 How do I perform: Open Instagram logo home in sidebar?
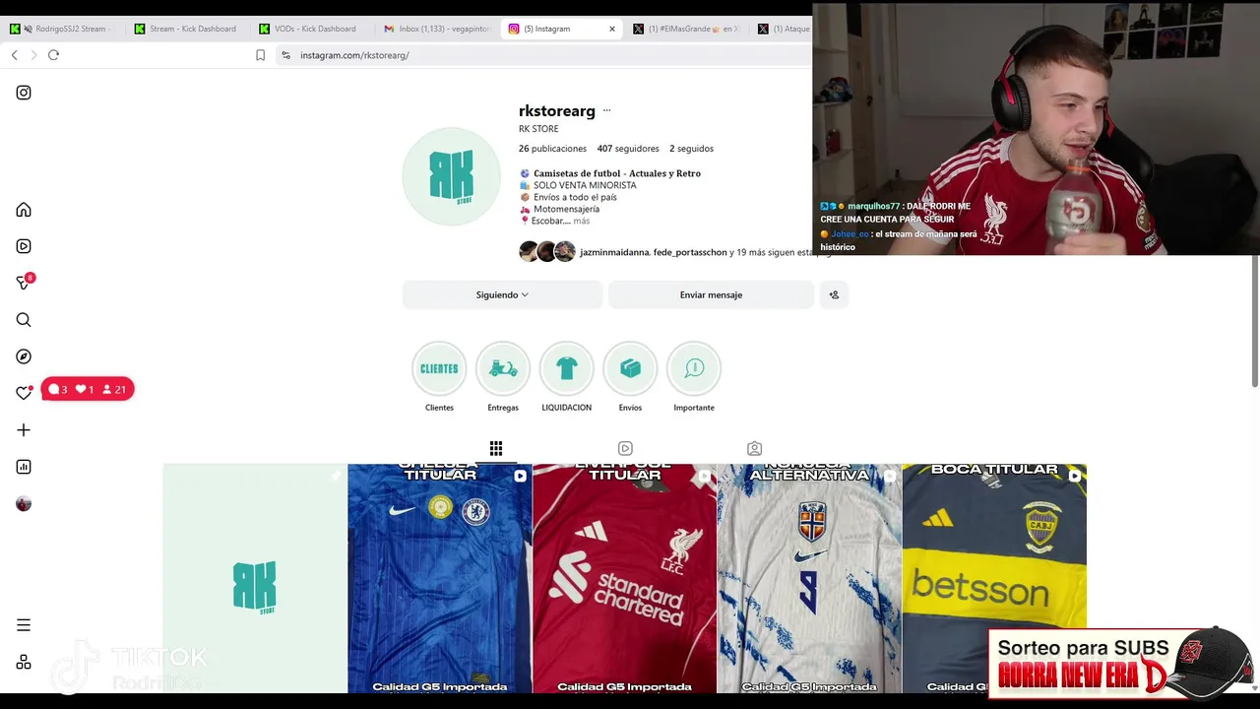click(24, 93)
